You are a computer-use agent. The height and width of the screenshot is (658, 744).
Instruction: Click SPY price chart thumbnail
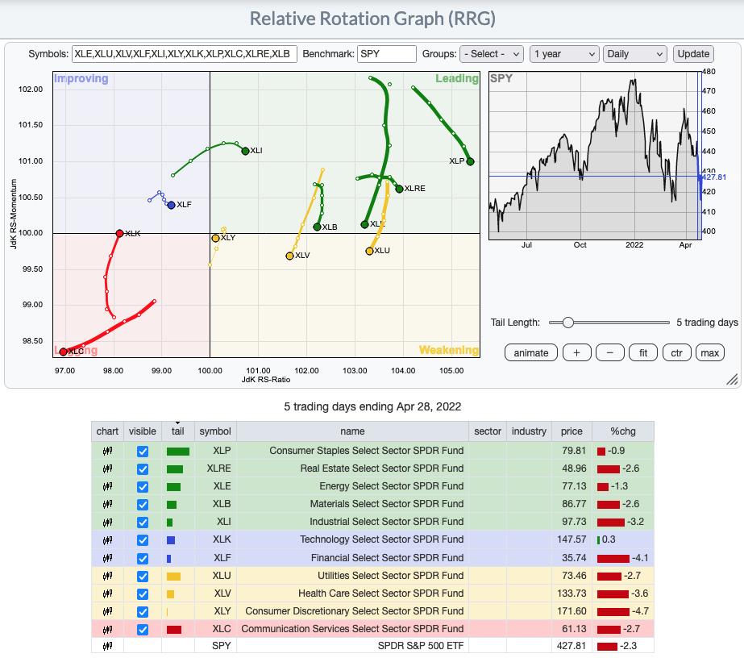click(595, 156)
